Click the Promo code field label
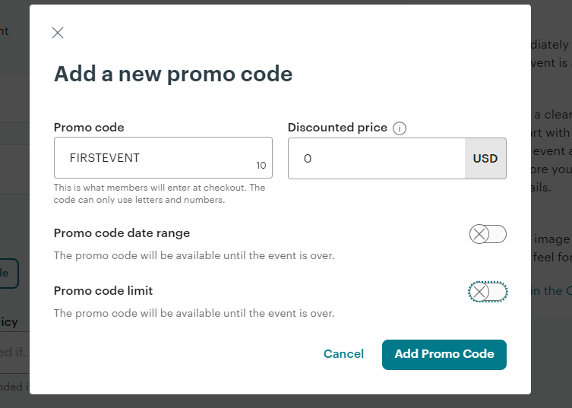 point(89,128)
